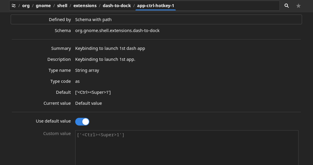313x165 pixels.
Task: Click description text Keybinding to launch 1st app.
Action: coord(105,59)
